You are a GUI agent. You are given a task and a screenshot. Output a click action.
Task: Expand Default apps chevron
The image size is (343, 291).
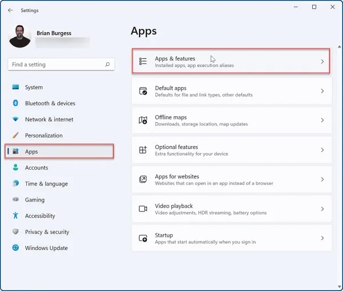coord(322,91)
